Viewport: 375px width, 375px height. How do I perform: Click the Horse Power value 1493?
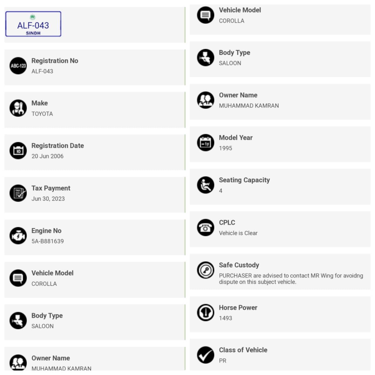tap(226, 318)
